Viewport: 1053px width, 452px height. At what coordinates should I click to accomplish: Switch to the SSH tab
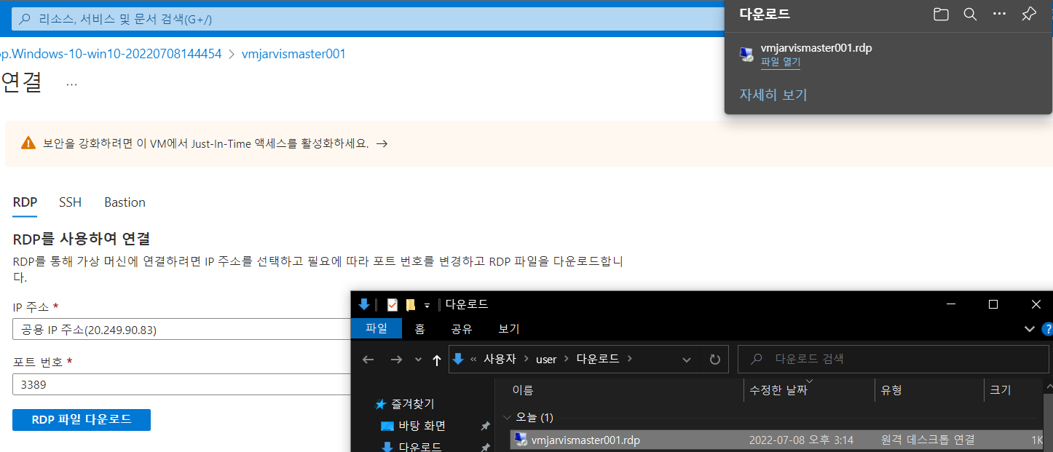click(x=71, y=202)
